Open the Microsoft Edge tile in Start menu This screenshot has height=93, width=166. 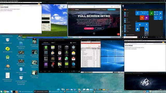point(147,25)
